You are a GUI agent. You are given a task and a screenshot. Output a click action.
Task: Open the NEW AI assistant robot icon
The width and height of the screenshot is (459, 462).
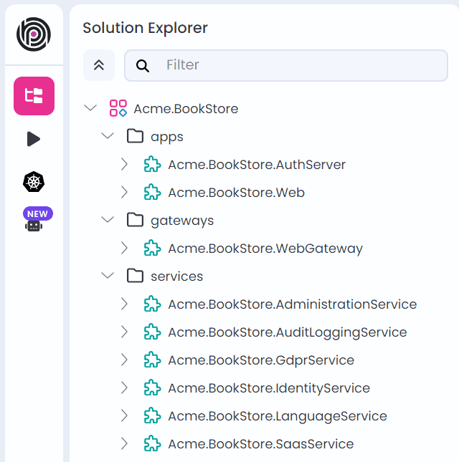[x=34, y=221]
